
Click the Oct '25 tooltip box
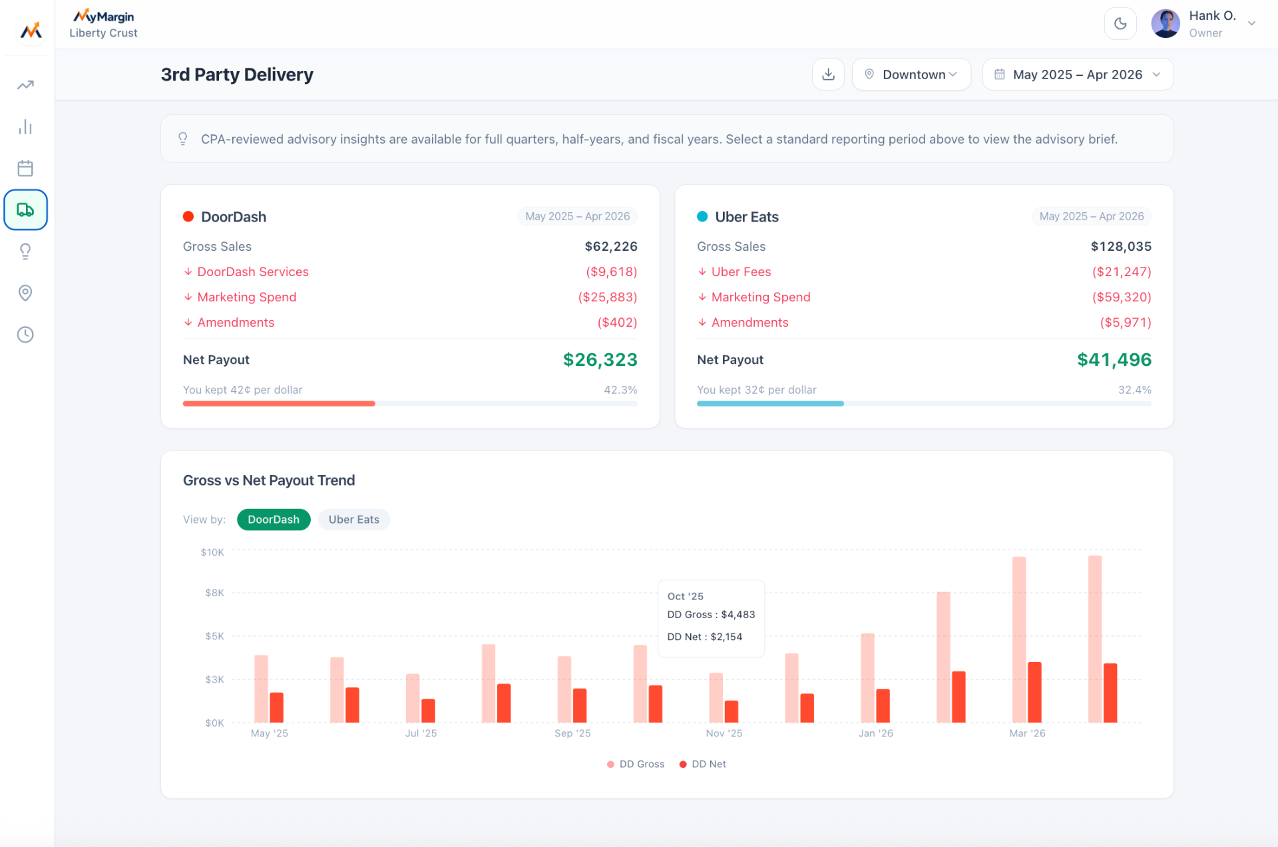711,618
